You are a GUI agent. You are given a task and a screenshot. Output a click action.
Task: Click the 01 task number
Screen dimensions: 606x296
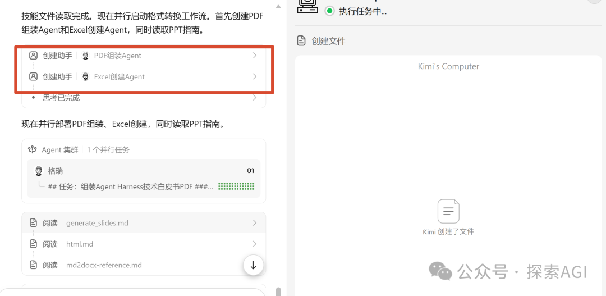coord(251,171)
